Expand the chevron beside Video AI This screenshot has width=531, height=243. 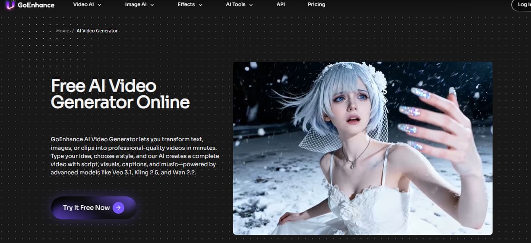click(100, 5)
